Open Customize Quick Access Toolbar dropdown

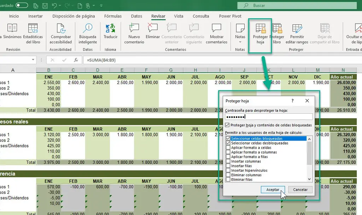pyautogui.click(x=101, y=6)
